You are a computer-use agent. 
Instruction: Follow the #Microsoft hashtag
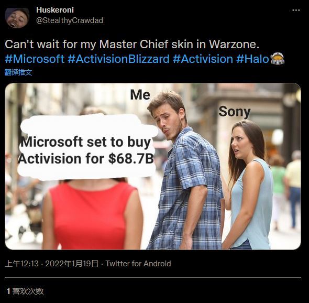click(35, 59)
